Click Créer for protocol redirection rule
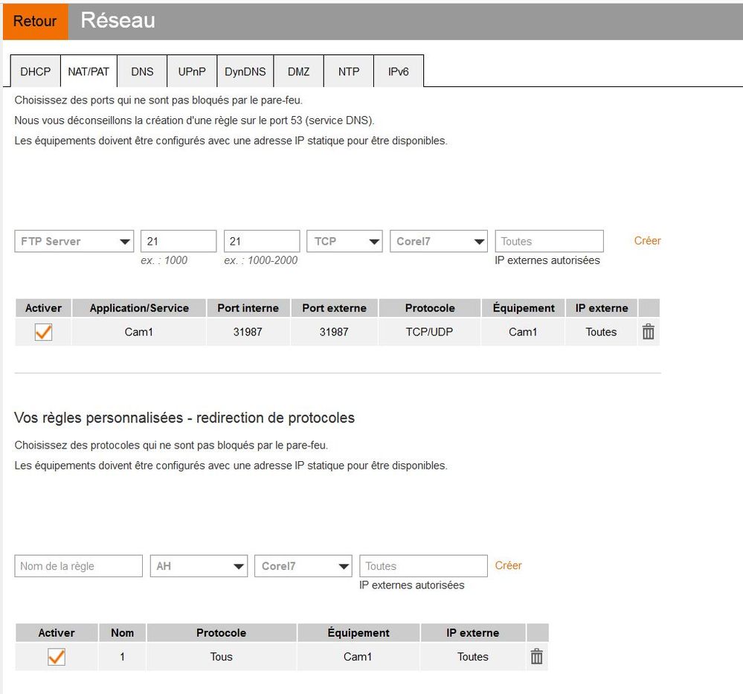Viewport: 743px width, 694px height. click(508, 565)
